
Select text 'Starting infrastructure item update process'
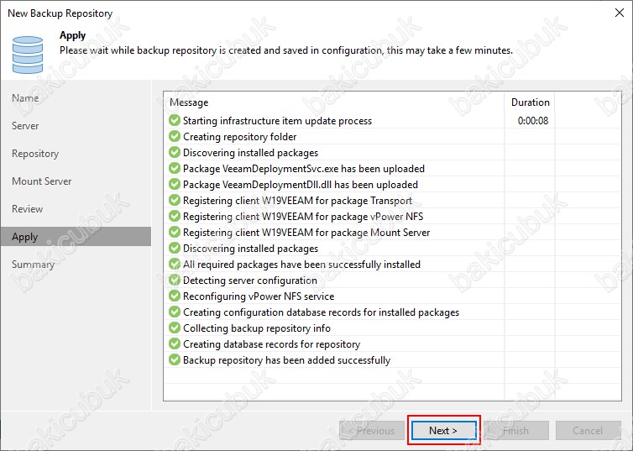point(277,121)
